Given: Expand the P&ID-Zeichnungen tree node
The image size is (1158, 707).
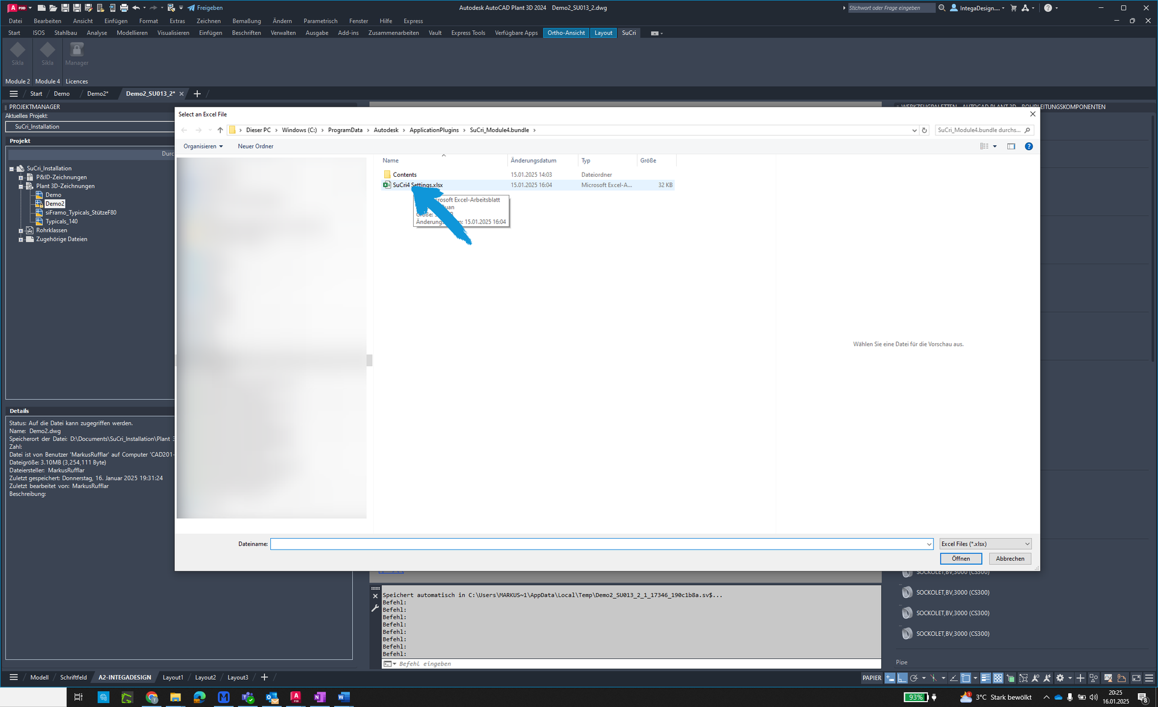Looking at the screenshot, I should click(21, 177).
